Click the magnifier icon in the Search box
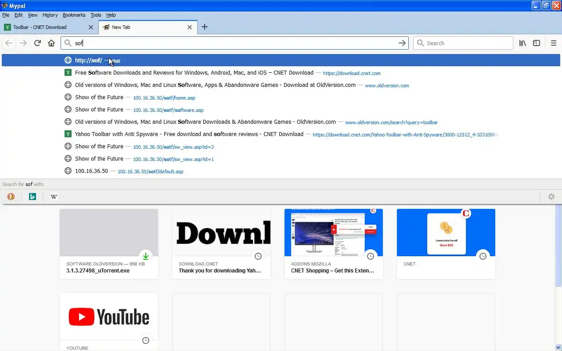Image resolution: width=562 pixels, height=351 pixels. (421, 43)
